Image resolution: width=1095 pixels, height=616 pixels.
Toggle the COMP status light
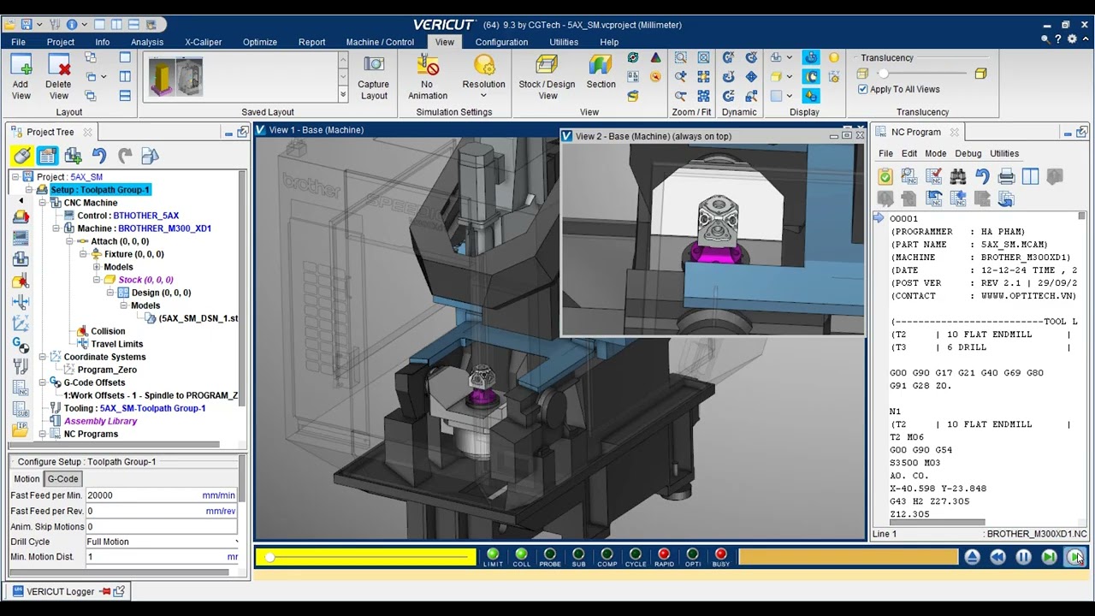607,554
